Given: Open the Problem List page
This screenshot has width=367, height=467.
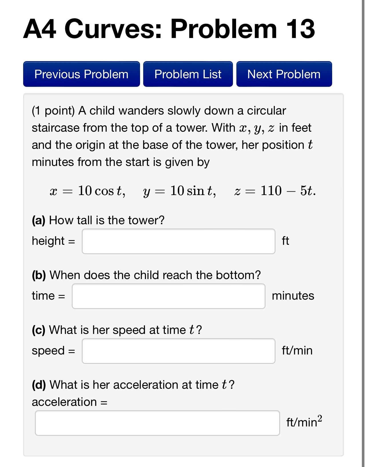Looking at the screenshot, I should click(188, 74).
